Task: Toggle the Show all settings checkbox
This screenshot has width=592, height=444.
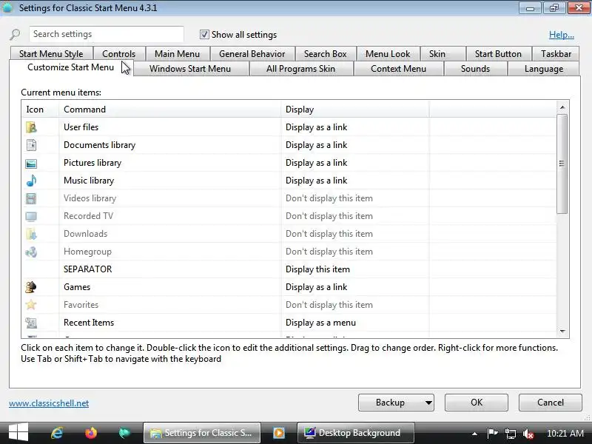Action: tap(204, 34)
